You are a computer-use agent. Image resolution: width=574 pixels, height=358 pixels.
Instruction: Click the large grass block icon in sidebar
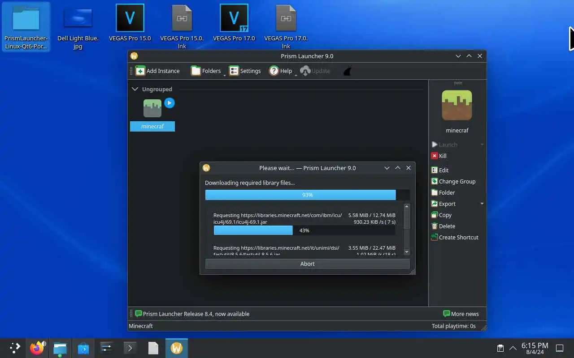point(457,105)
